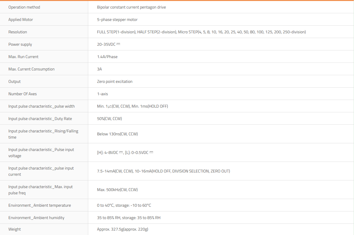Select the "50%(CW, CCW)" duty rate value
The width and height of the screenshot is (354, 235).
tap(109, 119)
